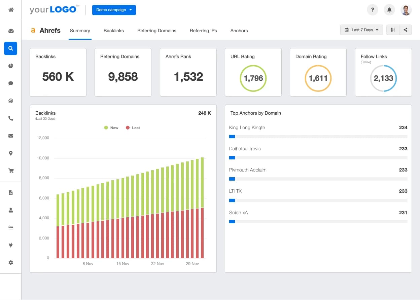Toggle the New legend on the Backlinks chart
This screenshot has height=300, width=420.
point(111,128)
